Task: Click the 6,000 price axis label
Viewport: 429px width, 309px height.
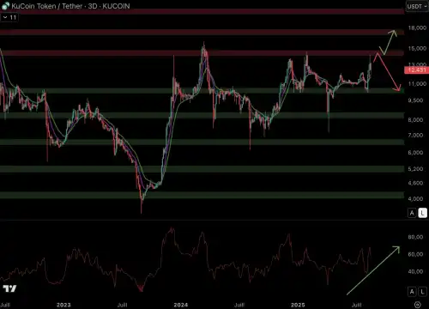Action: click(415, 153)
